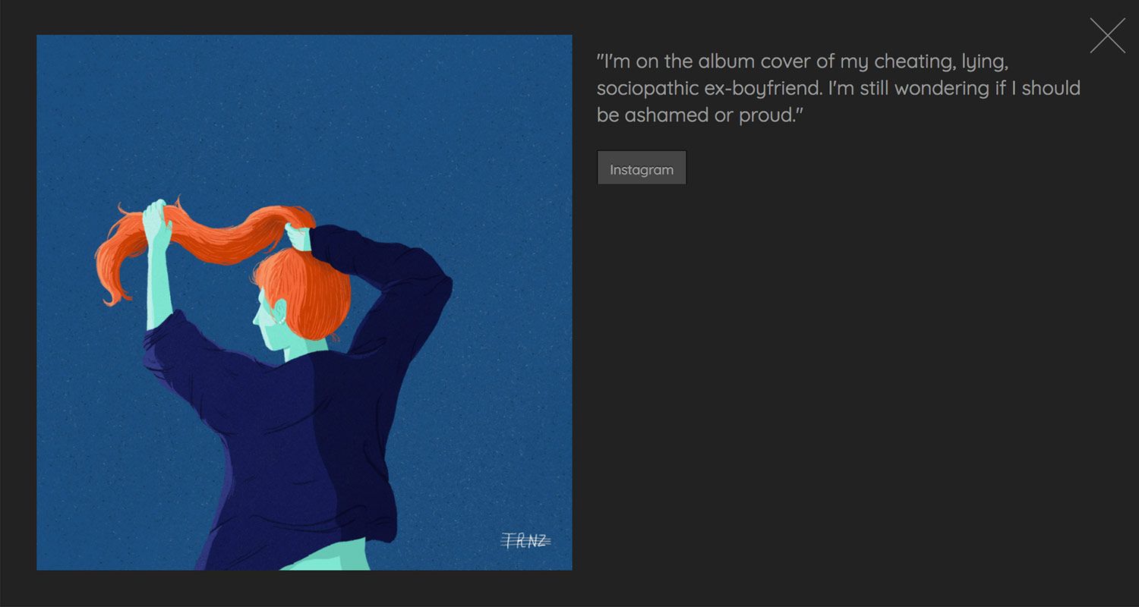Viewport: 1139px width, 607px height.
Task: Click the orange hair on the woman's head
Action: click(x=311, y=288)
